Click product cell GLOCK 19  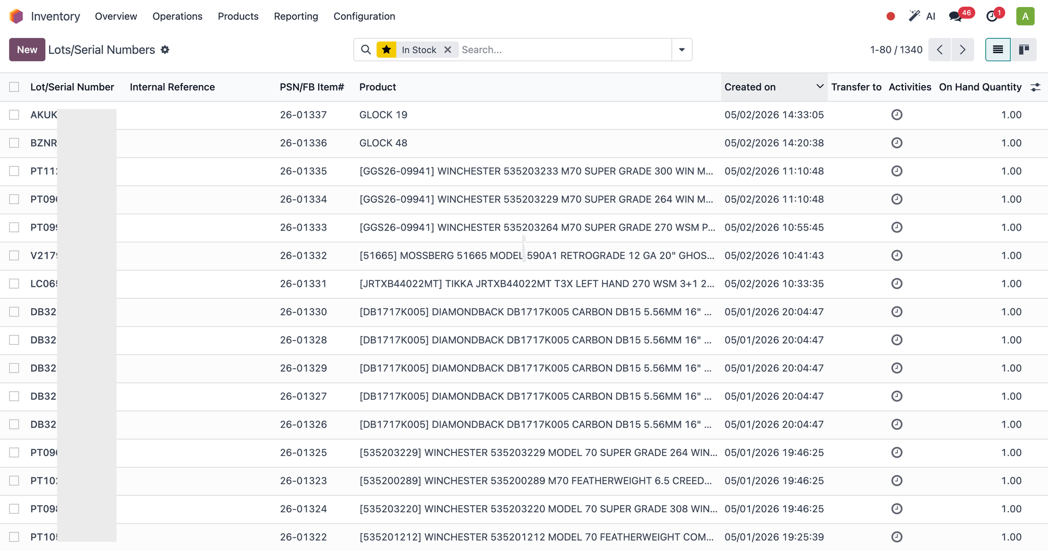click(383, 115)
